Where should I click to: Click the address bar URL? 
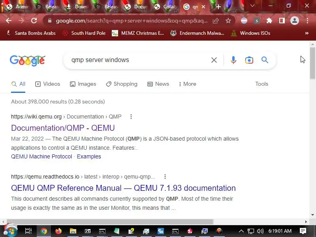click(x=132, y=21)
